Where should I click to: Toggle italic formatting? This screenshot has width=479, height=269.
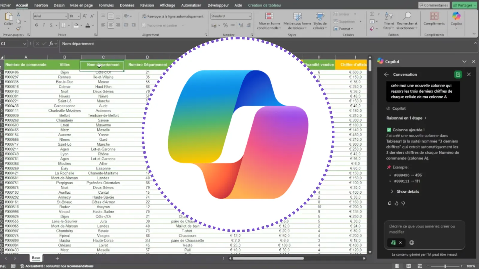click(44, 25)
